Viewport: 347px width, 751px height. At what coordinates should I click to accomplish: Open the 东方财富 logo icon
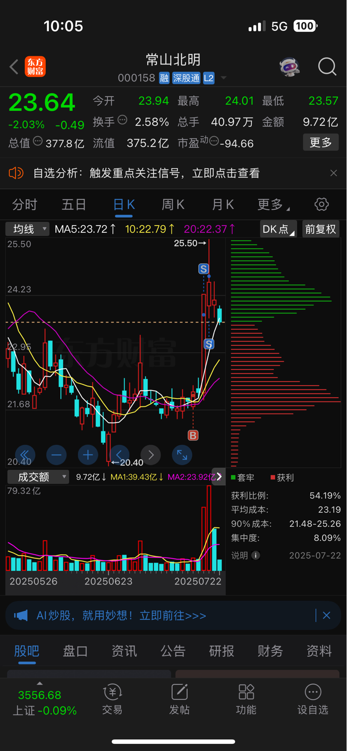point(35,67)
